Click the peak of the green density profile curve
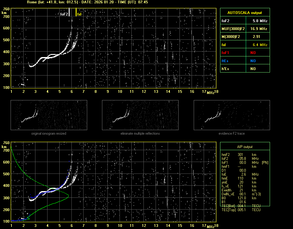The height and width of the screenshot is (229, 293). click(x=69, y=196)
